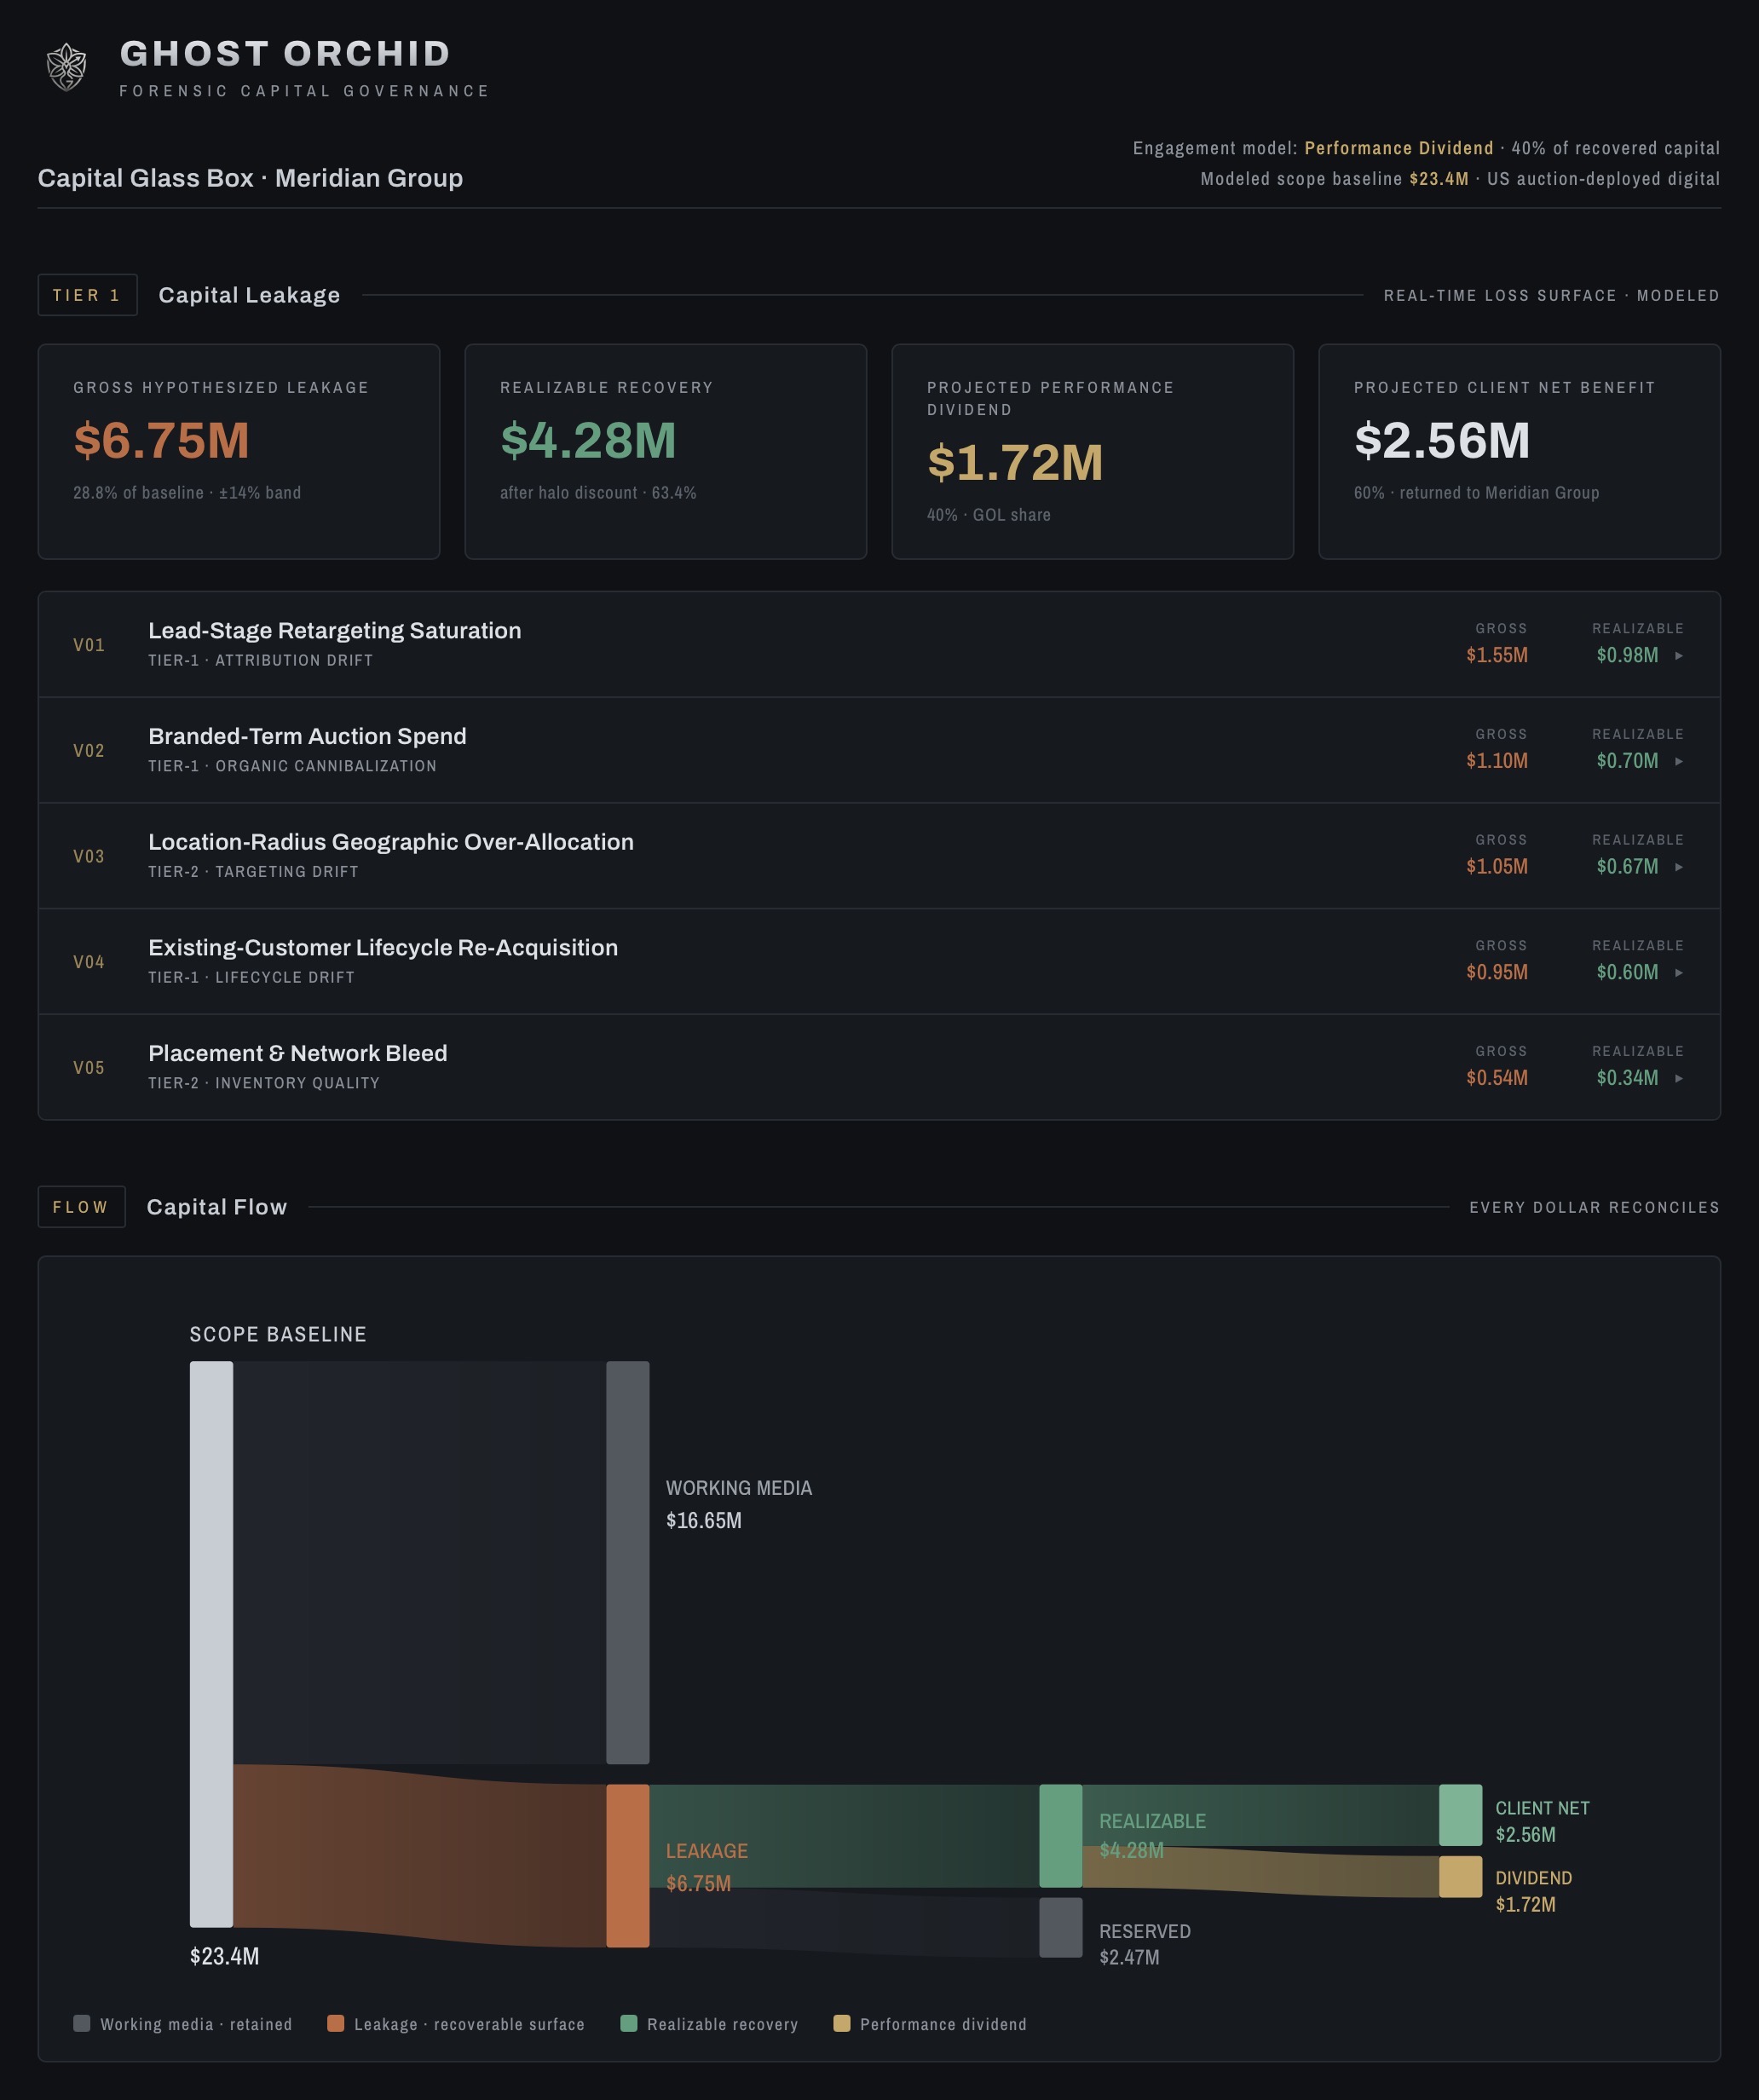The image size is (1759, 2100).
Task: Click the $1.10M gross value
Action: pyautogui.click(x=1497, y=761)
